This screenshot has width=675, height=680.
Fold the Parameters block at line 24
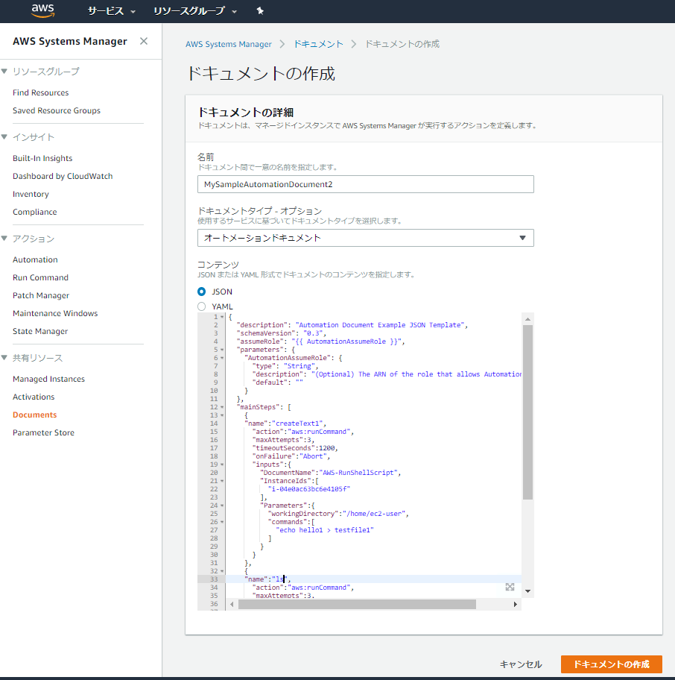222,506
